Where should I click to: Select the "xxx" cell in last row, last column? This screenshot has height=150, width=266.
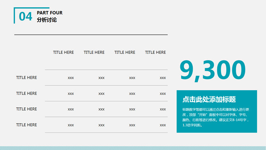coord(163,125)
